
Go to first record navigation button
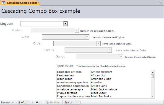coord(13,103)
